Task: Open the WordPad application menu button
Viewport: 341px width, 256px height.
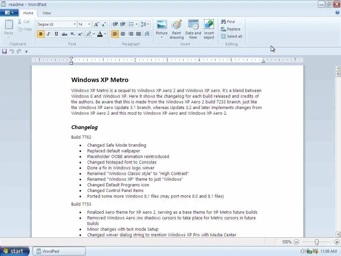Action: [9, 13]
